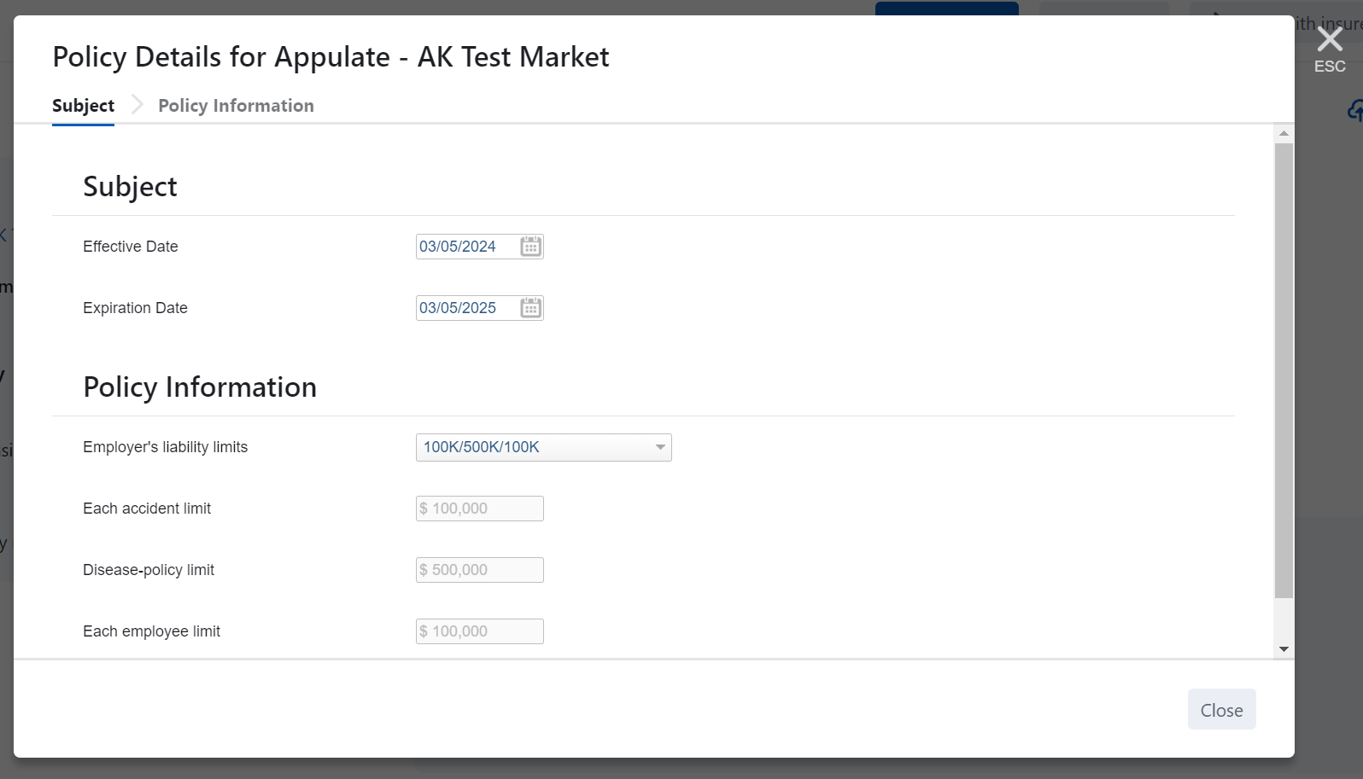The image size is (1363, 779).
Task: Go to the Policy Information tab
Action: tap(236, 106)
